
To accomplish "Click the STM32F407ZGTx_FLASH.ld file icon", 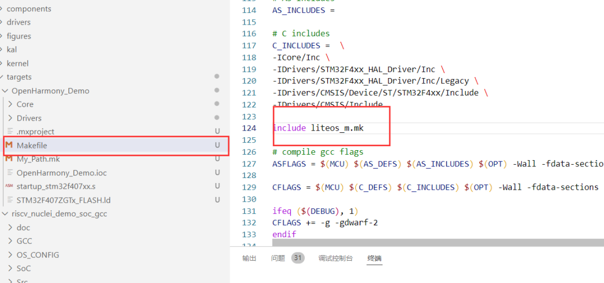I will (x=10, y=200).
